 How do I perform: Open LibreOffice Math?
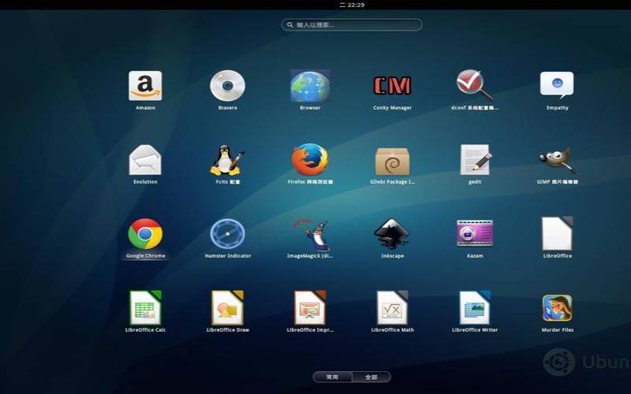click(x=392, y=307)
